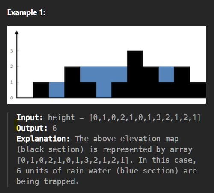
Task: Click the bold Explanation label
Action: point(43,139)
